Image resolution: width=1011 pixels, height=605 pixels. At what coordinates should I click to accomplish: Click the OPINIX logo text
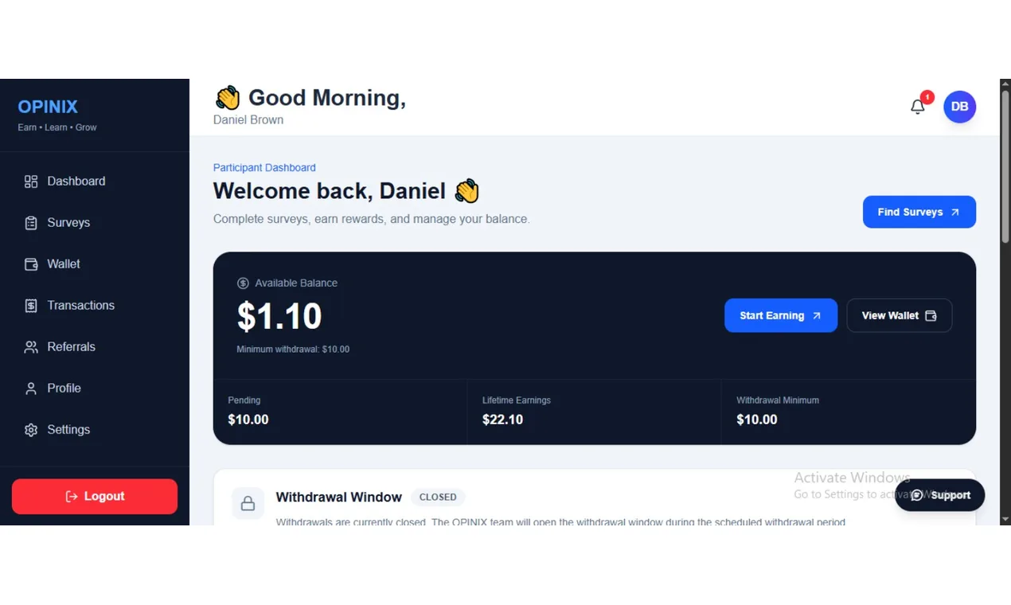(x=48, y=107)
